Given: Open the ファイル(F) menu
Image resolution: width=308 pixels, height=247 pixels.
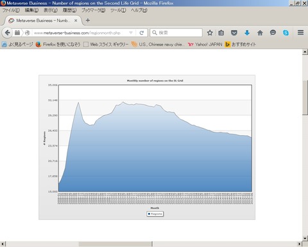Looking at the screenshot, I should [11, 10].
